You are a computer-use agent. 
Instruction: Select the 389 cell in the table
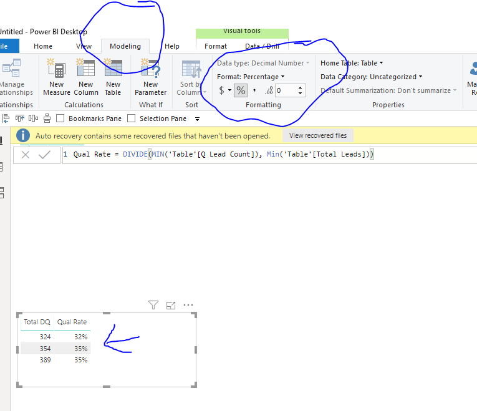(x=45, y=360)
